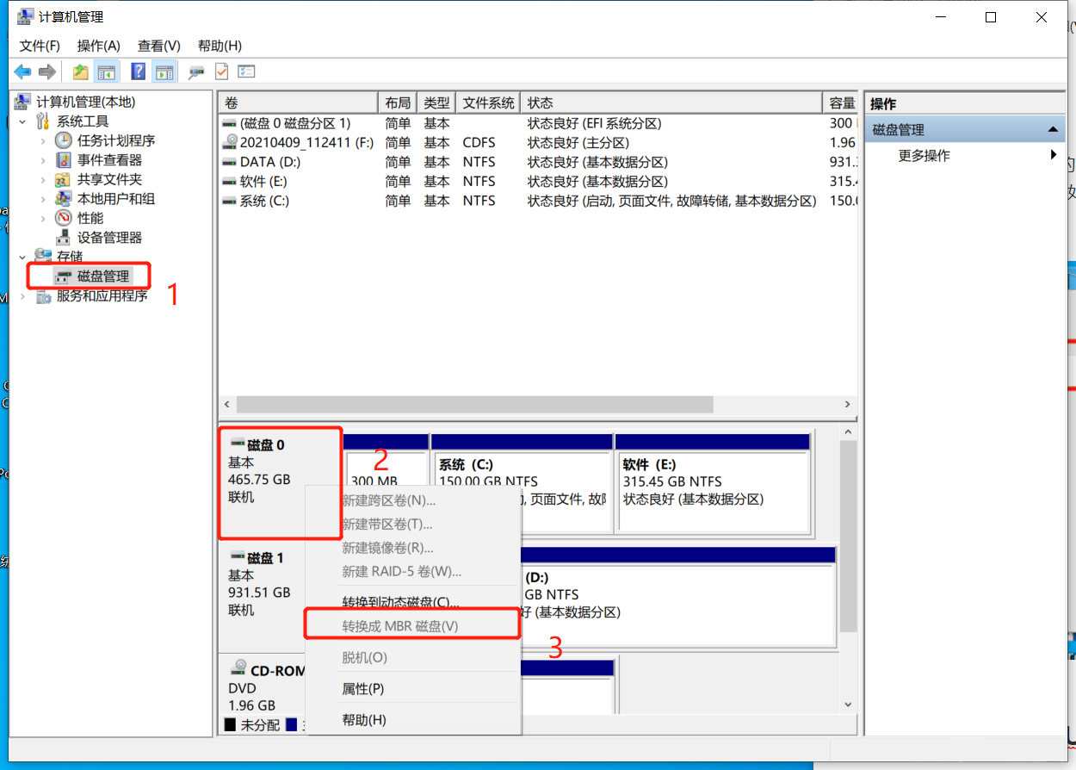Open 更多操作 submenu in actions pane

(x=924, y=156)
